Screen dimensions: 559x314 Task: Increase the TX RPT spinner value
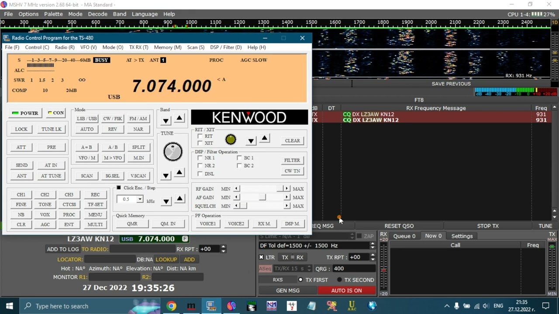(373, 255)
